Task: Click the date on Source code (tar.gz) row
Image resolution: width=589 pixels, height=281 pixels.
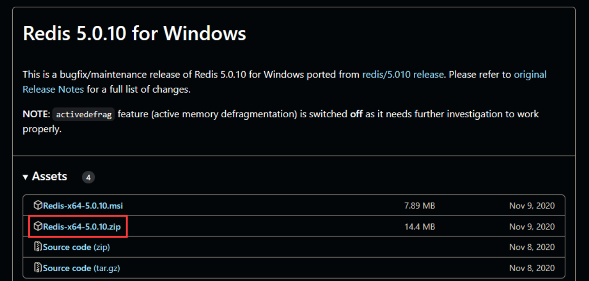Action: [532, 268]
